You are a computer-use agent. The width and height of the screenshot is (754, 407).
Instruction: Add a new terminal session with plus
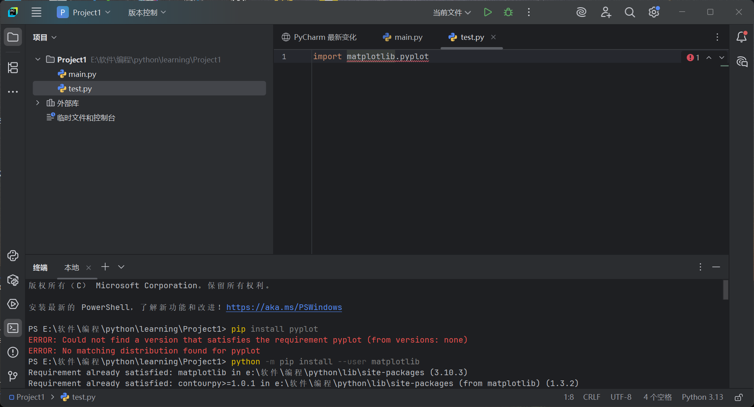coord(105,267)
